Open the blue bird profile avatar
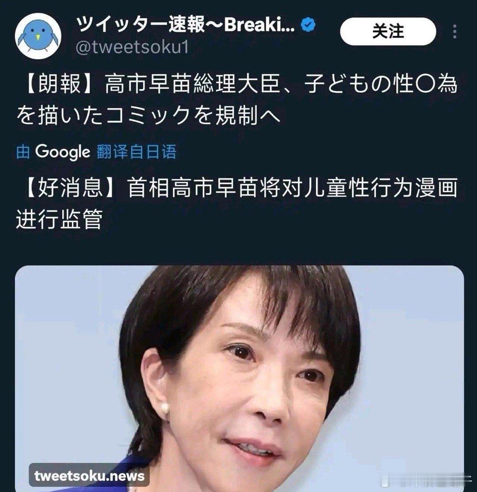The image size is (477, 492). click(x=38, y=36)
